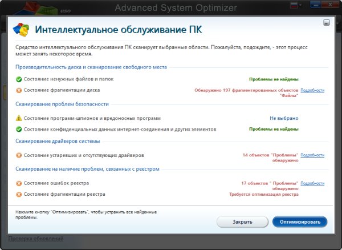This screenshot has height=250, width=342.
Task: Click text Состояние фрагментации диска
Action: tap(62, 90)
